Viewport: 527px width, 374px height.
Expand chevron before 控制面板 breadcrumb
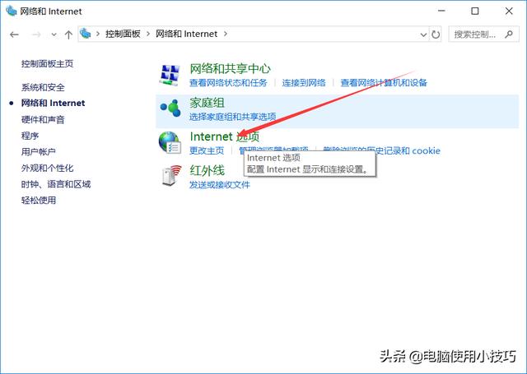98,34
